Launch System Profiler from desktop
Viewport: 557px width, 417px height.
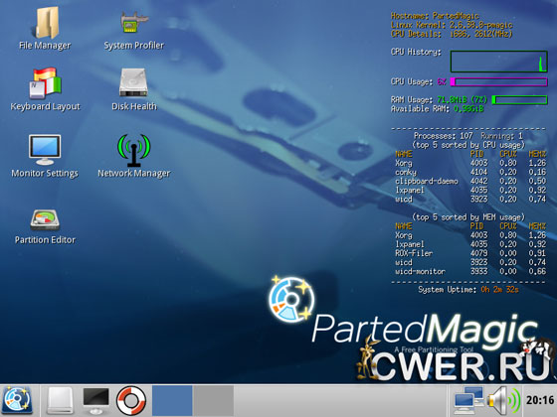[x=134, y=22]
